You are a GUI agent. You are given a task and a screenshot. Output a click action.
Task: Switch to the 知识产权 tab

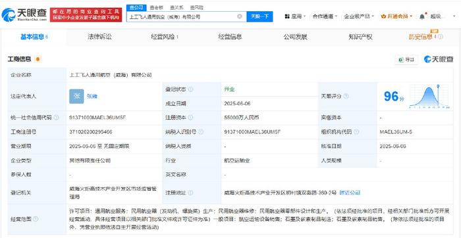360,37
